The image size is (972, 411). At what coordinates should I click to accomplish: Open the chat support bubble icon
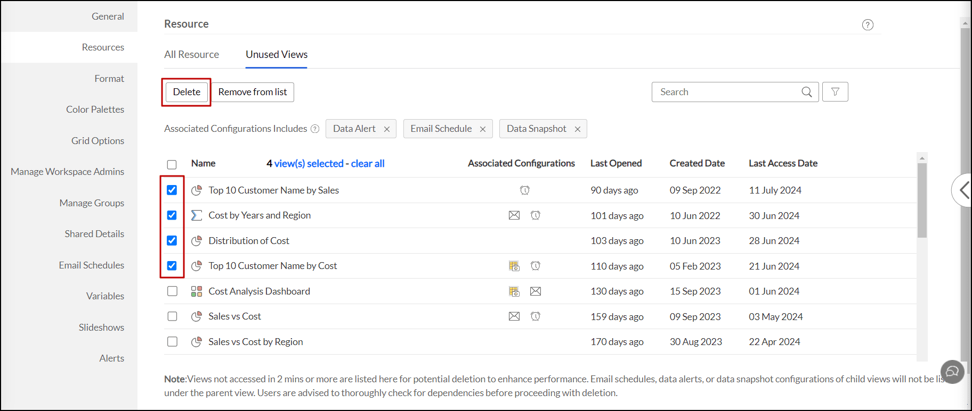point(952,372)
